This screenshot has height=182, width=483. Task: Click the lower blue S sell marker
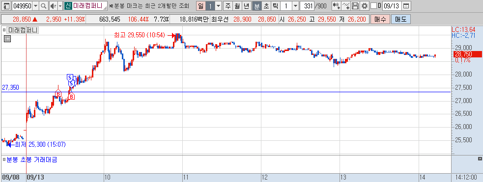tap(71, 83)
